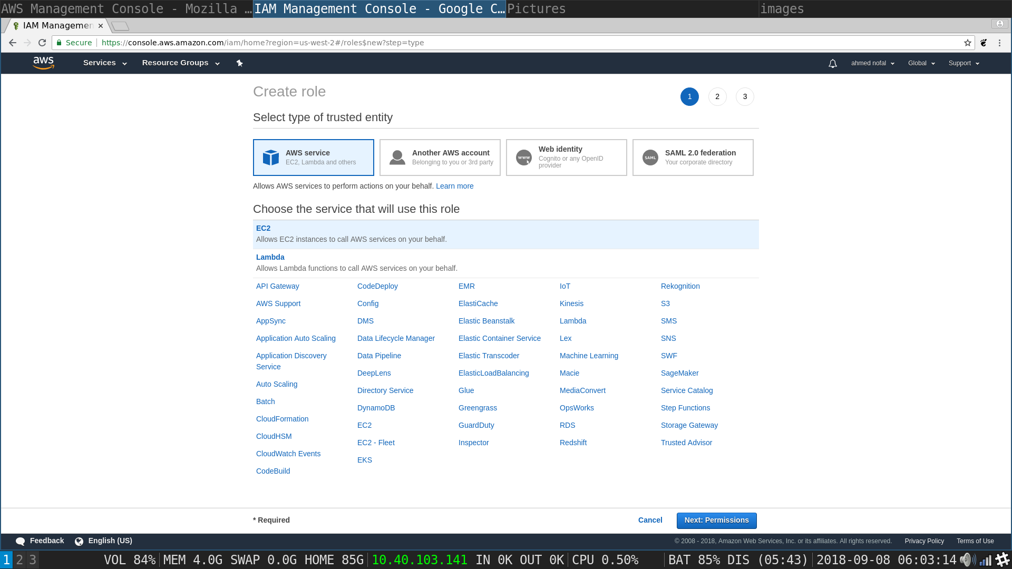The width and height of the screenshot is (1012, 569).
Task: Click the Next: Permissions button
Action: [x=716, y=520]
